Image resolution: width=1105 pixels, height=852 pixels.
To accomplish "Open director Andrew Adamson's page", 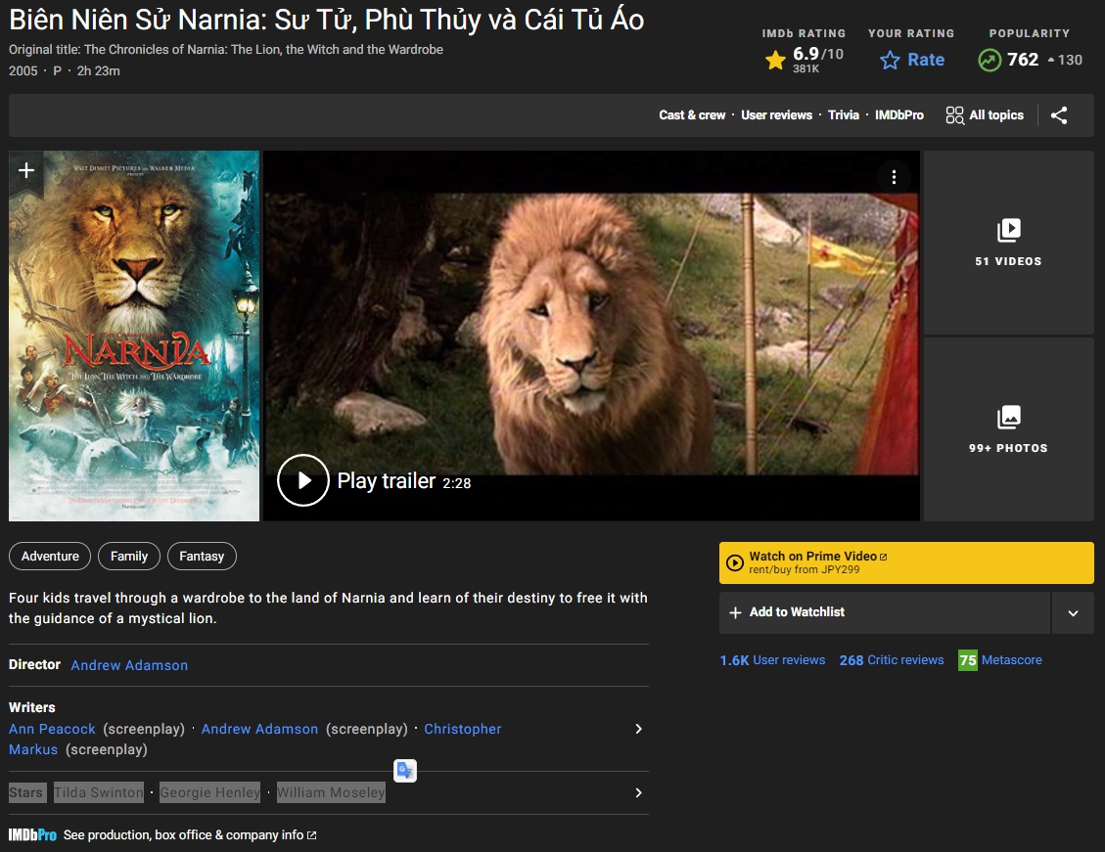I will pyautogui.click(x=129, y=665).
